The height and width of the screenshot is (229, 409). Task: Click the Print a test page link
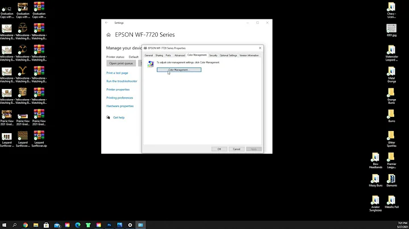(x=117, y=73)
